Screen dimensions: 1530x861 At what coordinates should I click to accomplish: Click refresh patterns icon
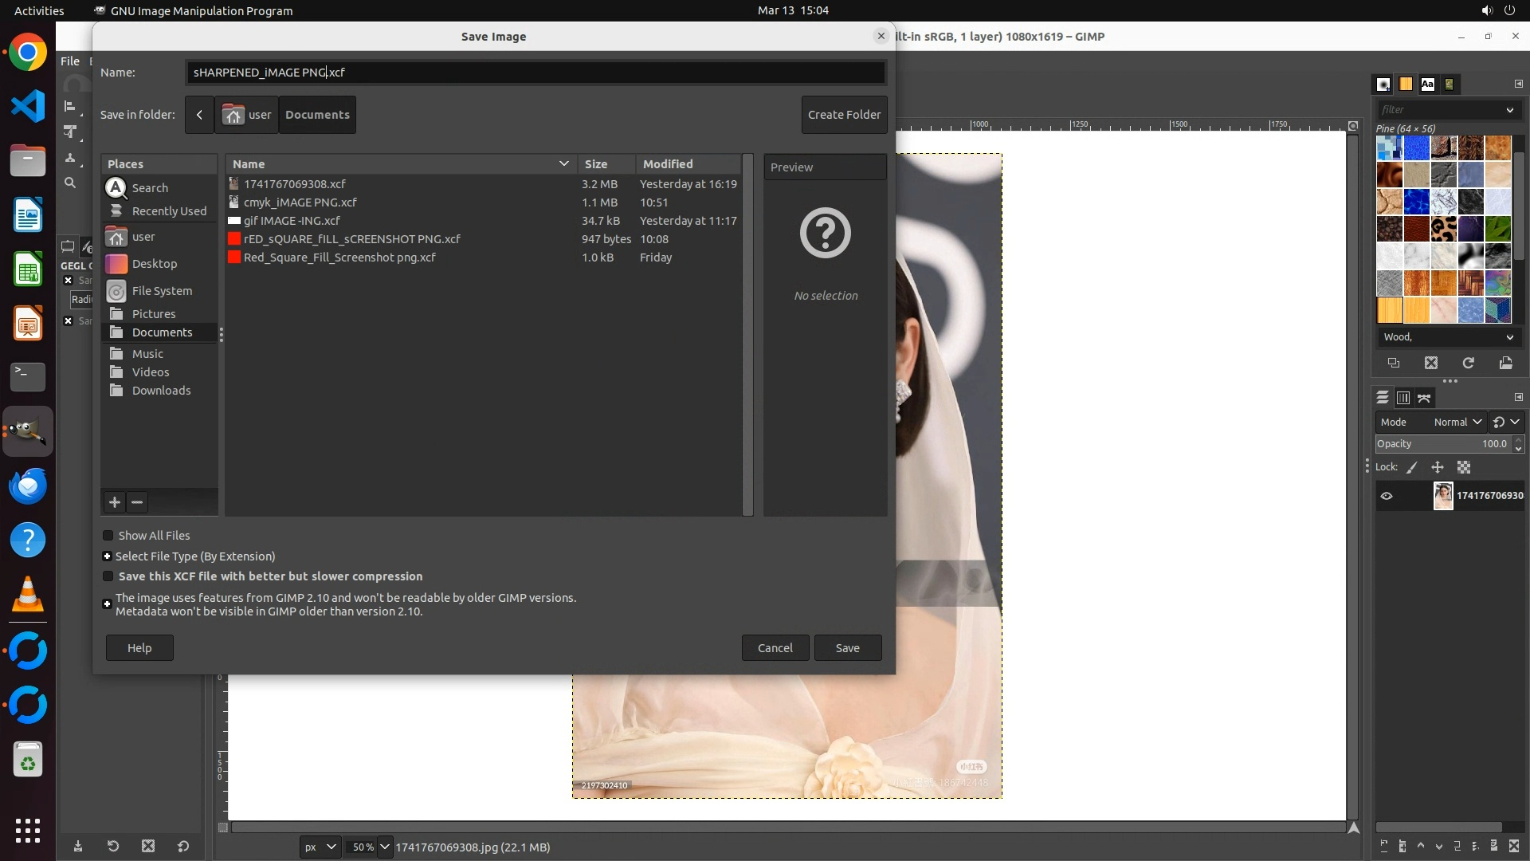[1468, 363]
